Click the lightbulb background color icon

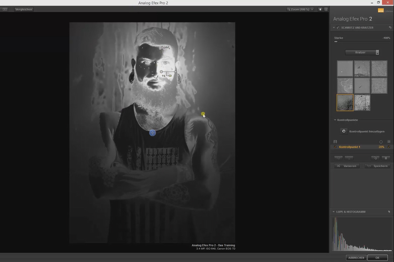coord(320,9)
